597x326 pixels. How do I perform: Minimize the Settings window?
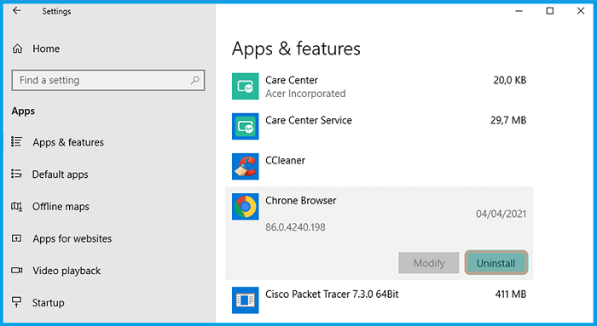pos(519,11)
